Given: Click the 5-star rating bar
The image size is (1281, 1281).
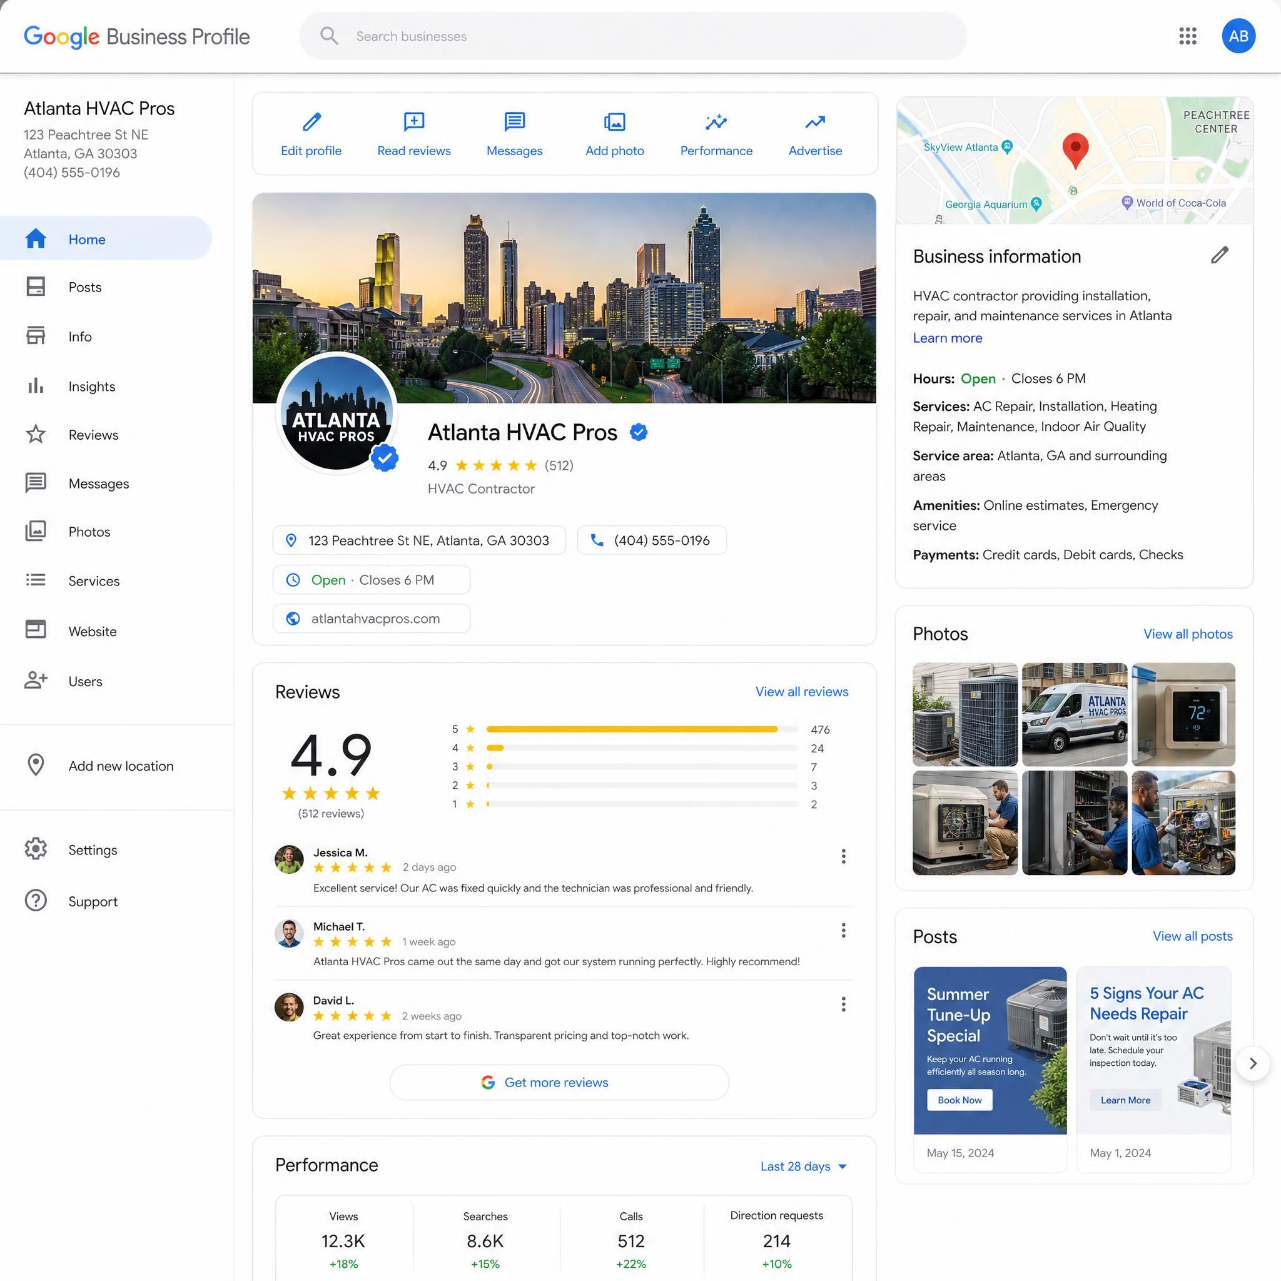Looking at the screenshot, I should click(x=641, y=729).
